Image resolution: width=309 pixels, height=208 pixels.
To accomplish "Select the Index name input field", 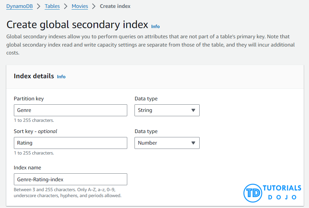I will coord(70,179).
